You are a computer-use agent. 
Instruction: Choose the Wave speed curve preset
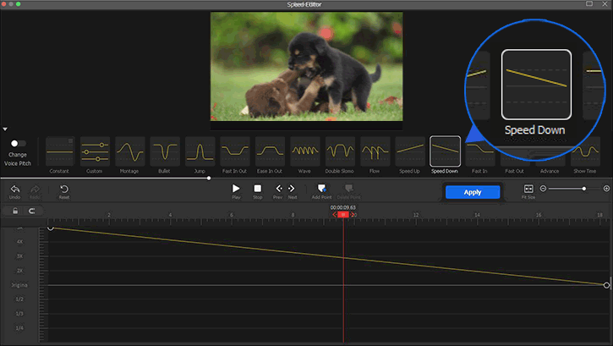pyautogui.click(x=304, y=151)
